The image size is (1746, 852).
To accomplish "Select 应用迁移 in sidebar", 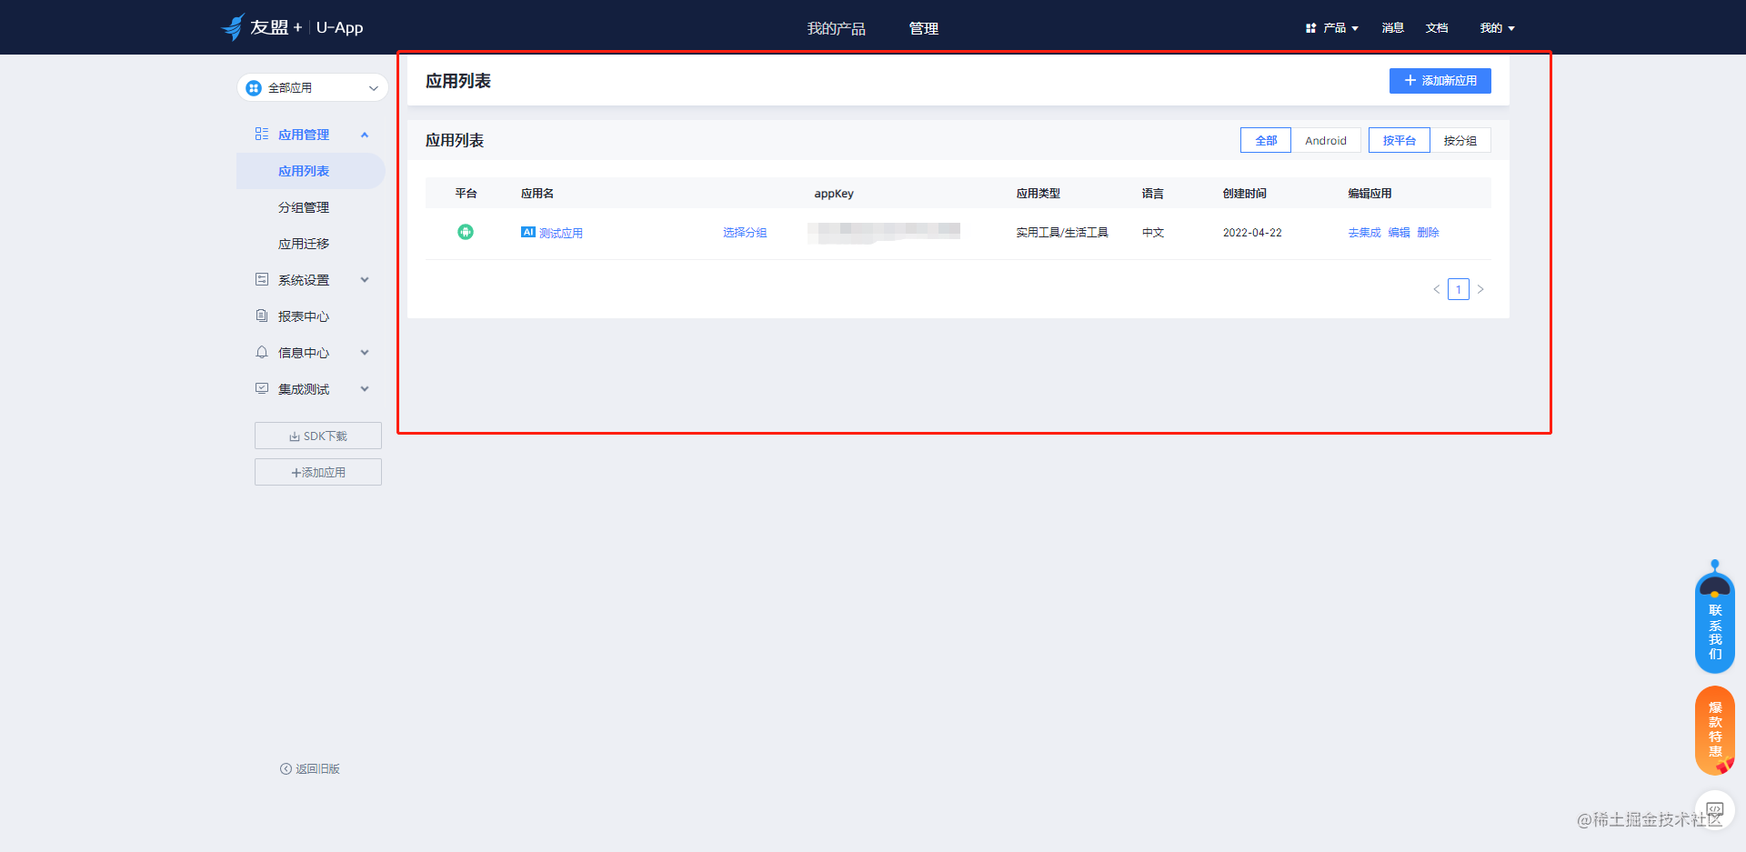I will (304, 244).
